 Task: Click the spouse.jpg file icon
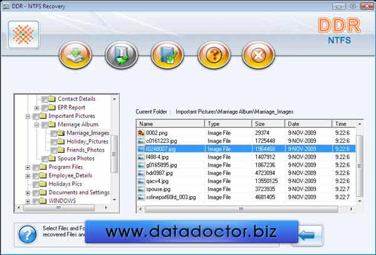[x=142, y=189]
